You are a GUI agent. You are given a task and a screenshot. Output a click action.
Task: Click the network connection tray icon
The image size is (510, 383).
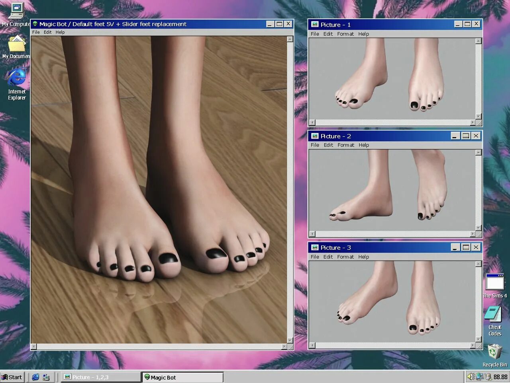click(x=479, y=377)
